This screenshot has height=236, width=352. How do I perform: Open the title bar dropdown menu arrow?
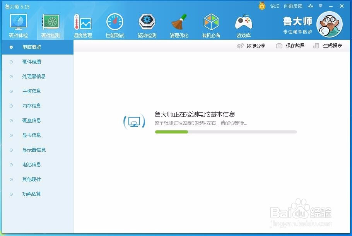tap(321, 6)
